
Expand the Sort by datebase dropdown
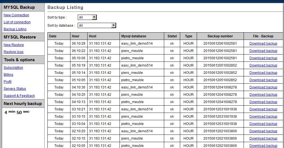97,26
